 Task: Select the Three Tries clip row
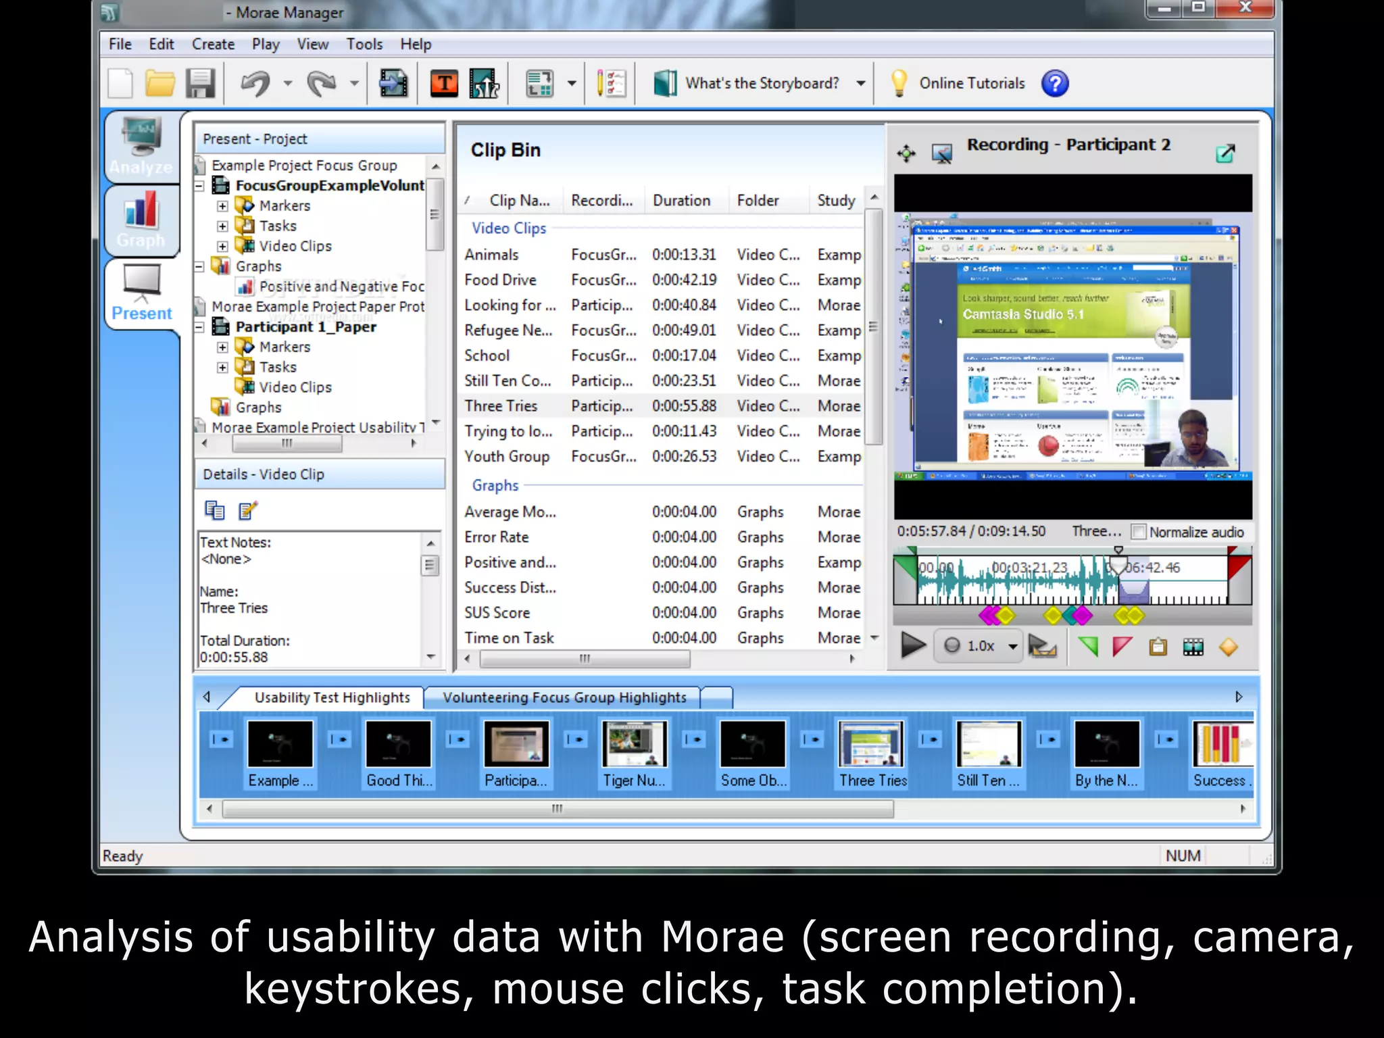pyautogui.click(x=500, y=406)
